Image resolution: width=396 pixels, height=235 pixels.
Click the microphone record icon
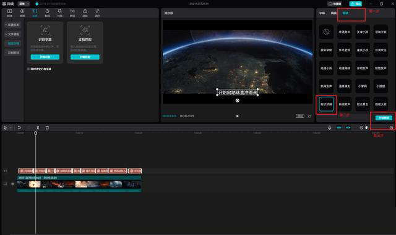[330, 128]
